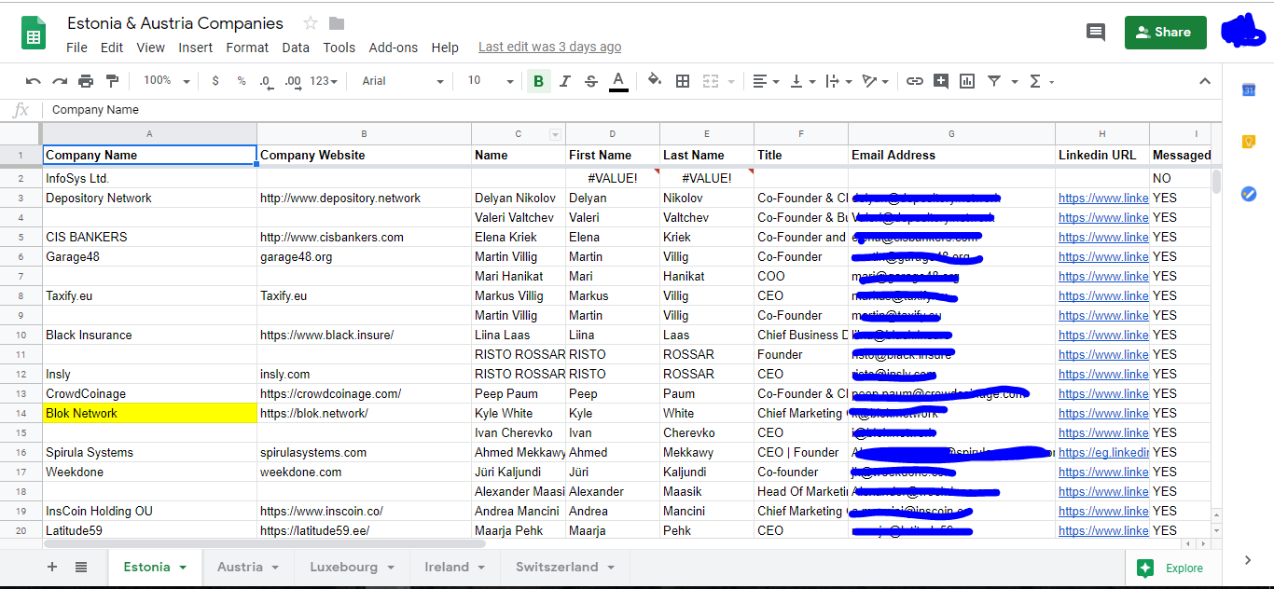
Task: Collapse the toolbar with up chevron
Action: (x=1203, y=81)
